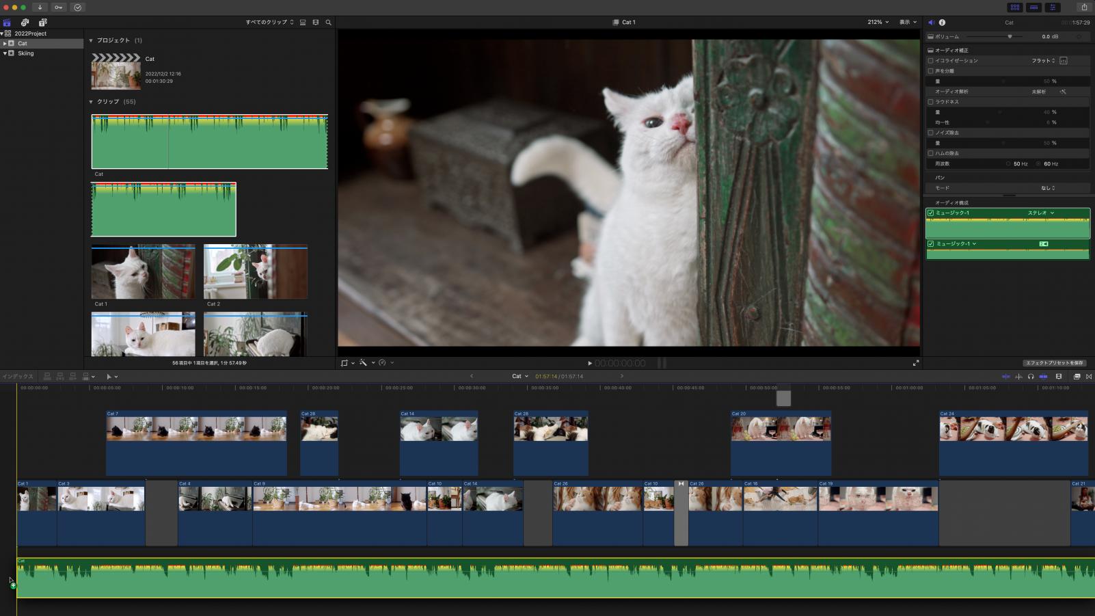Enable the イコライゼーション checkbox
Image resolution: width=1095 pixels, height=616 pixels.
930,61
